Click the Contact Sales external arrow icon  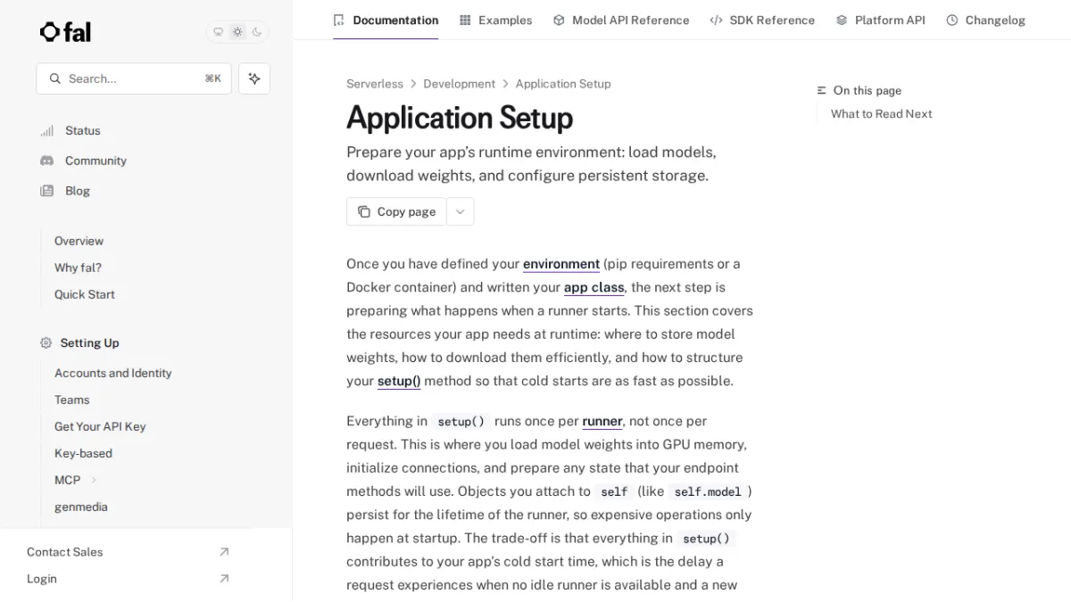(224, 552)
